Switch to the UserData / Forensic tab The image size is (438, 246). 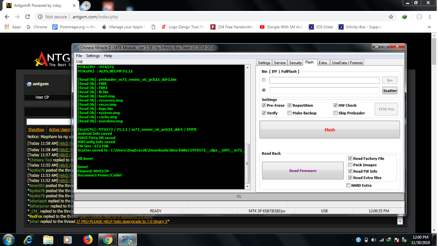[347, 63]
